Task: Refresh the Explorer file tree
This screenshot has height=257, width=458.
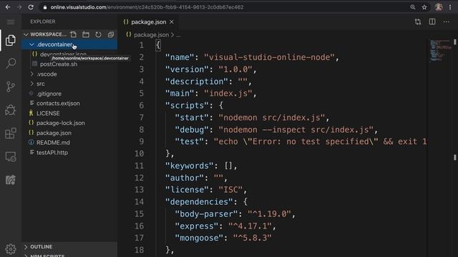Action: pyautogui.click(x=98, y=34)
